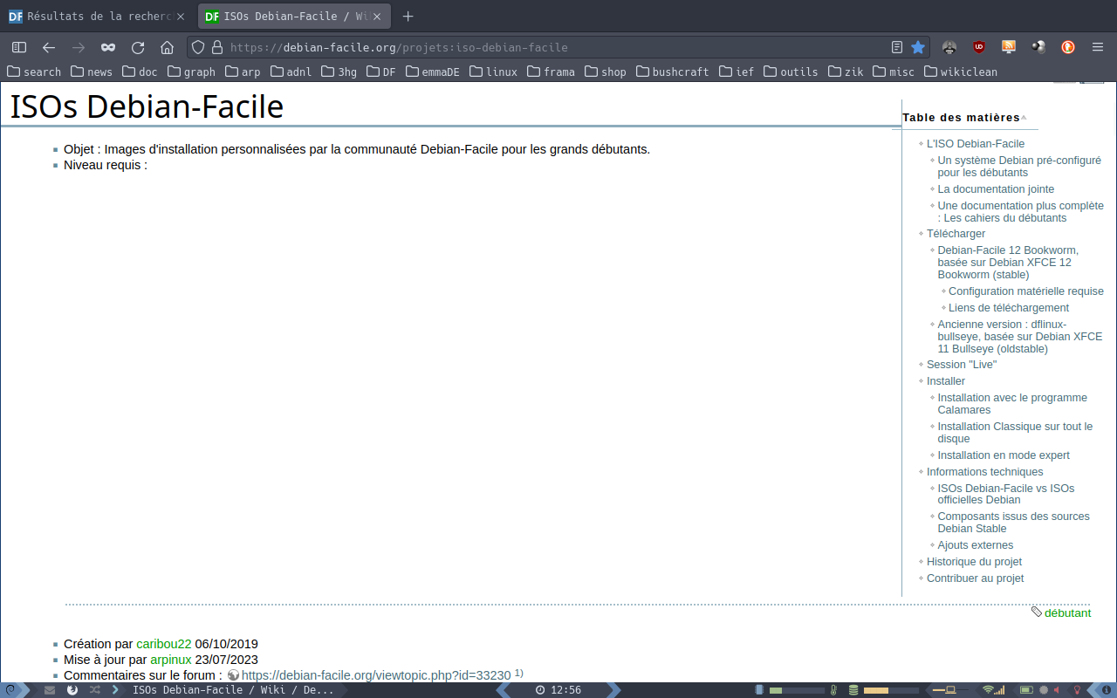The image size is (1117, 698).
Task: Open the DuckDuckGo extension icon
Action: [1067, 47]
